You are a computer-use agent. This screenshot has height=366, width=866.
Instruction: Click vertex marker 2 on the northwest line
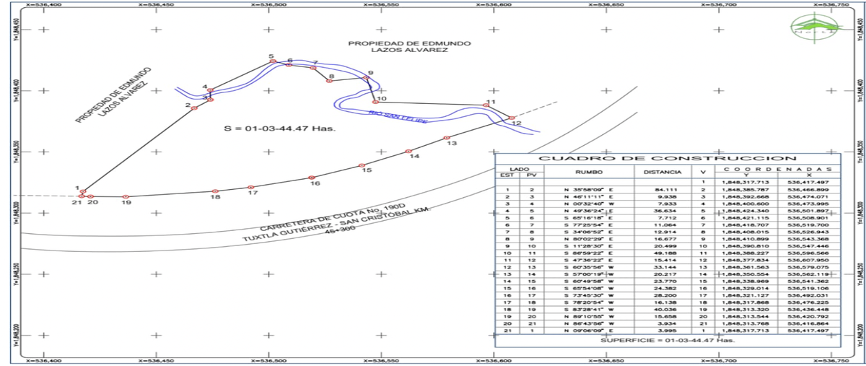[x=194, y=108]
